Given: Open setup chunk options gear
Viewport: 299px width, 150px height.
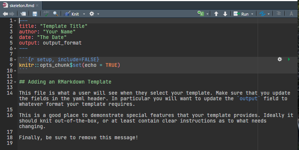Looking at the screenshot, I should 280,59.
